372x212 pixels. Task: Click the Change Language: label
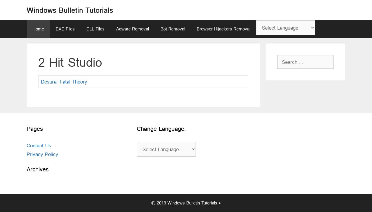[x=161, y=129]
